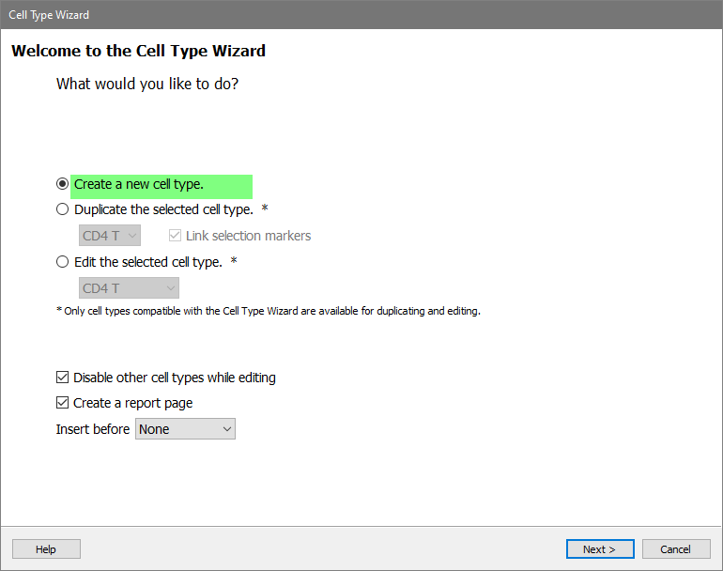723x571 pixels.
Task: Click the asterisk after the Edit option
Action: [234, 262]
